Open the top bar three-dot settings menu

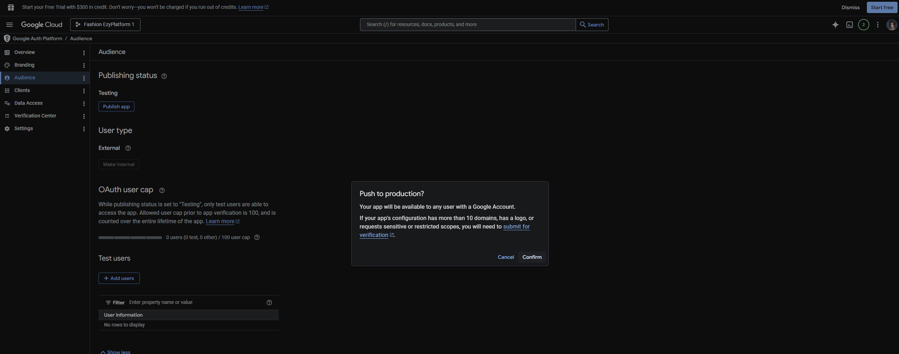tap(877, 25)
